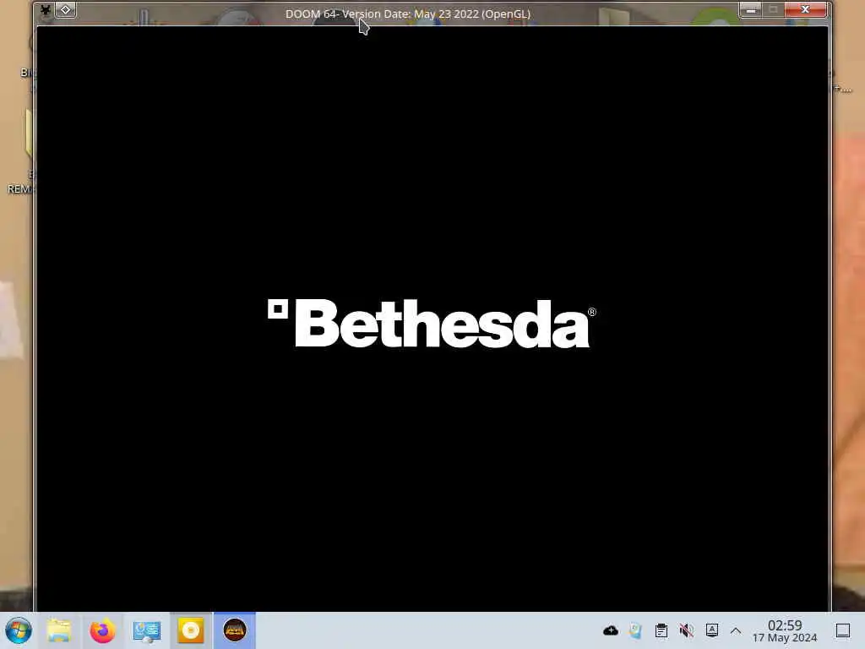This screenshot has height=649, width=865.
Task: Toggle the keep-on-all-desktops title bar button
Action: (66, 10)
